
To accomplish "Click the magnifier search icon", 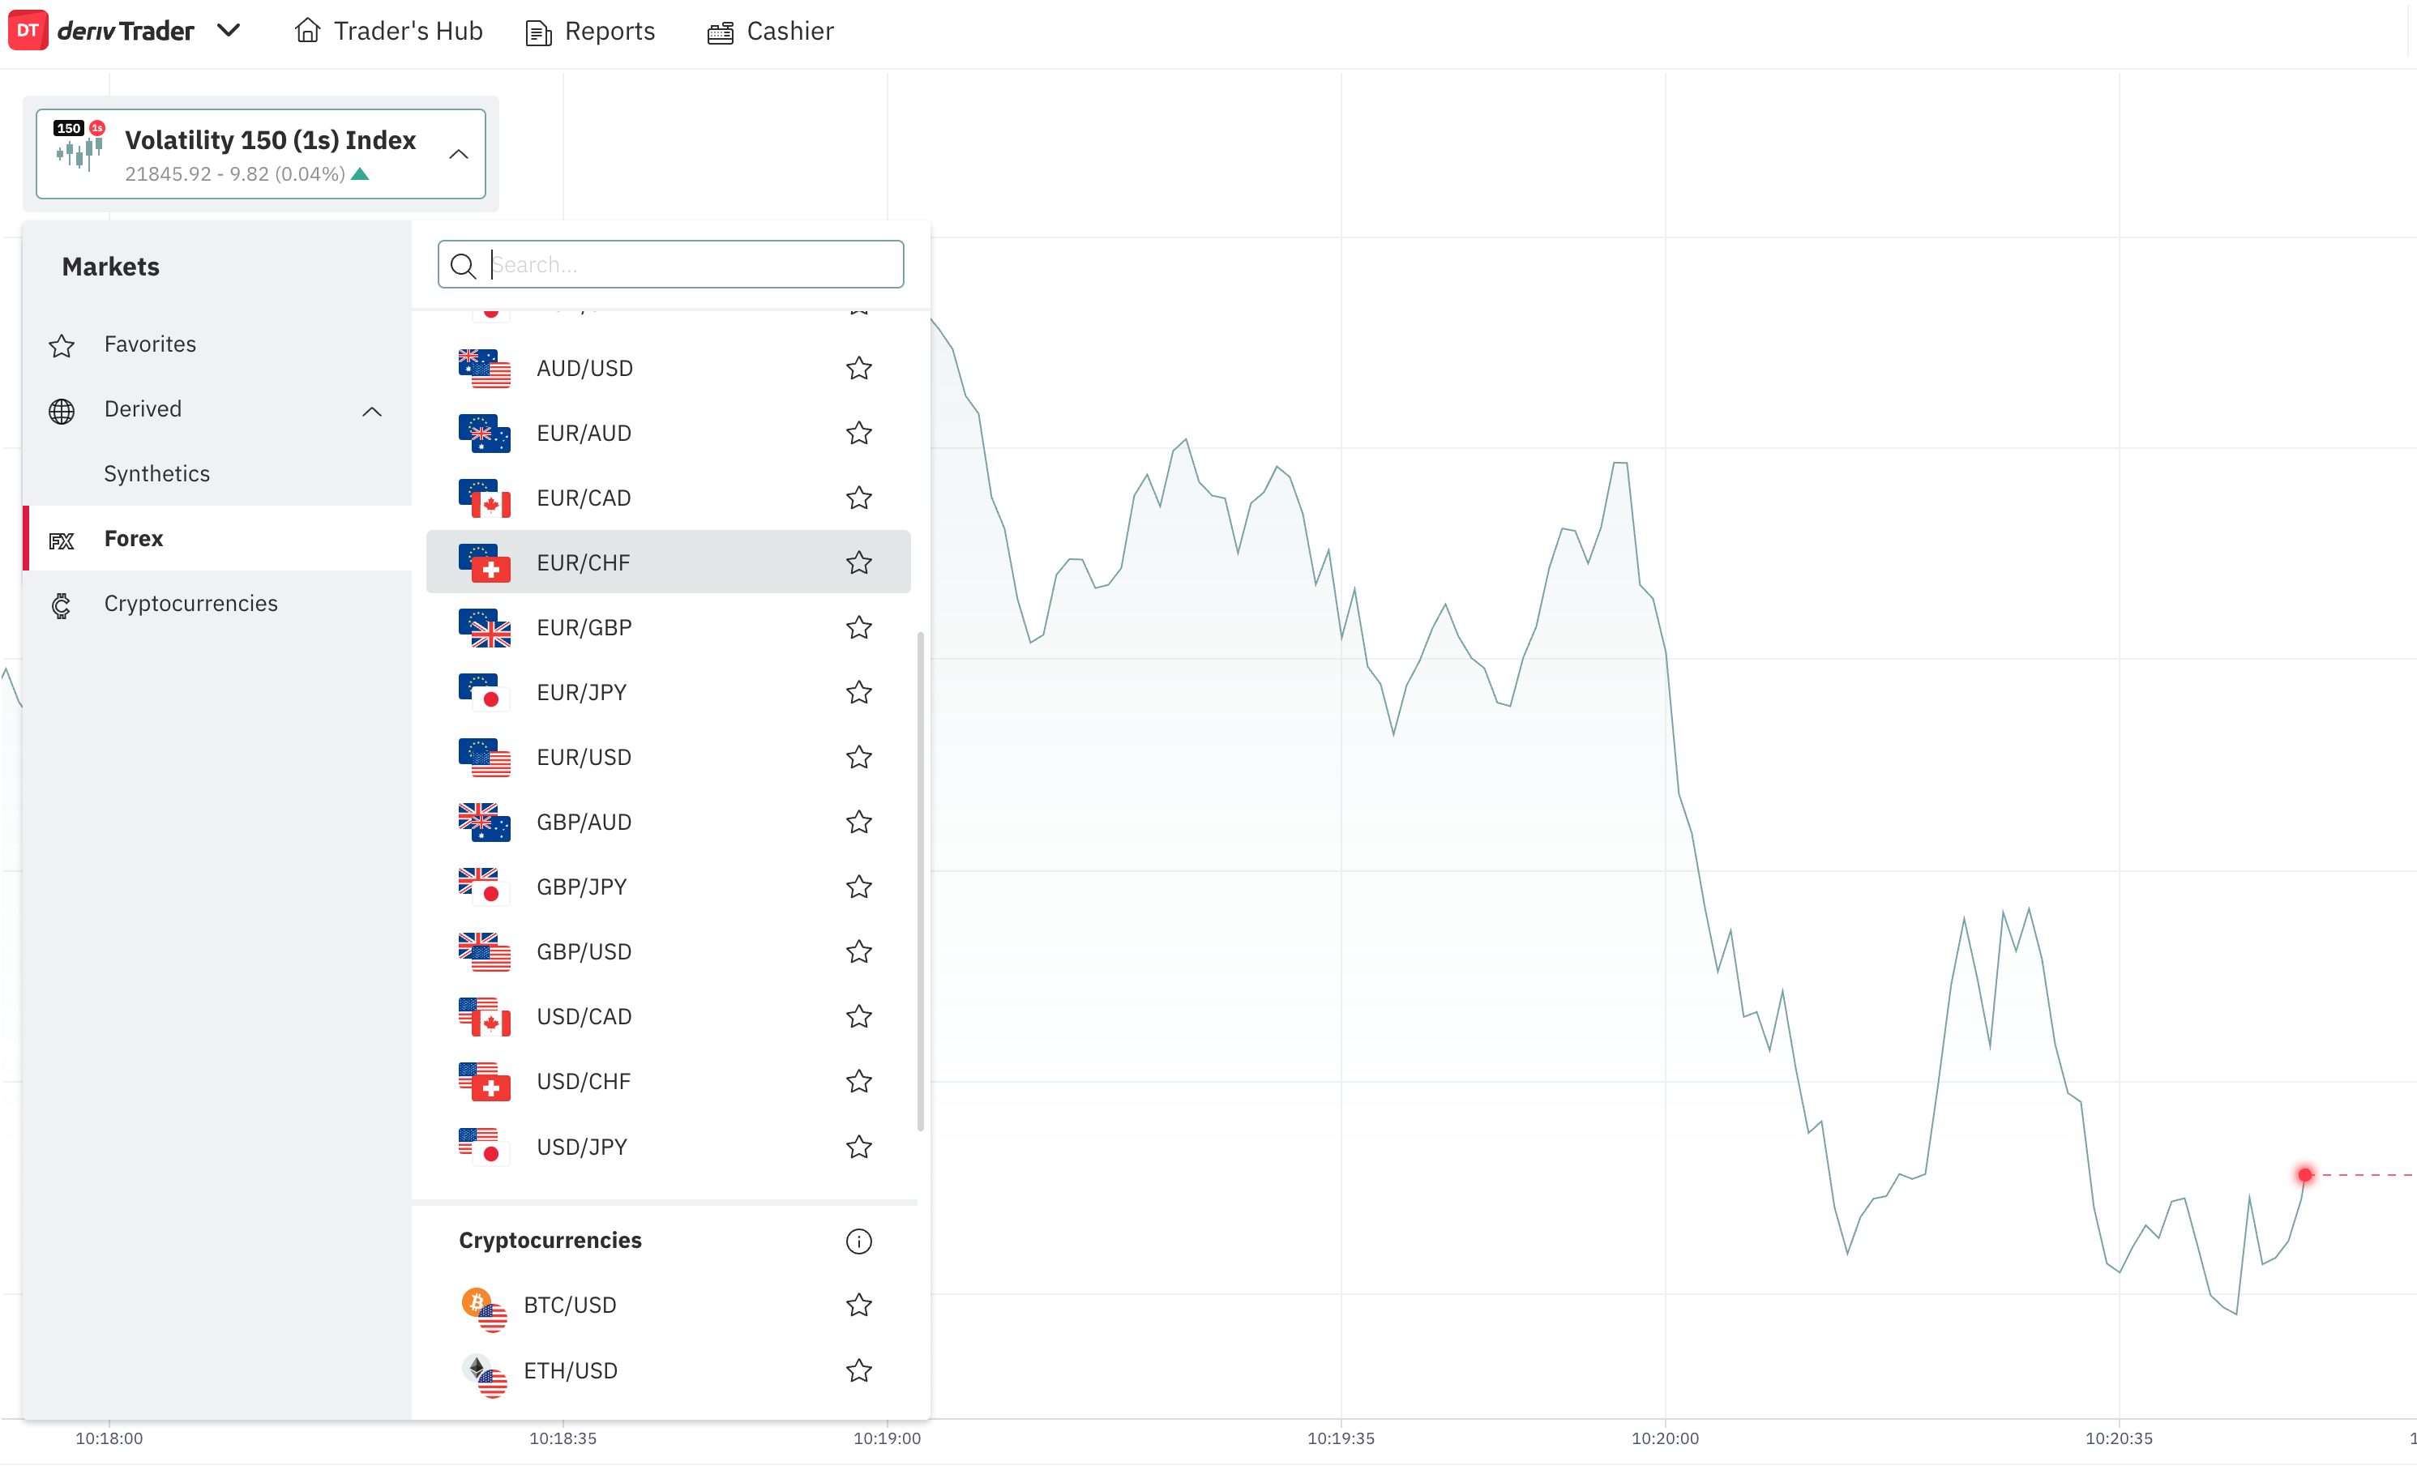I will tap(463, 265).
